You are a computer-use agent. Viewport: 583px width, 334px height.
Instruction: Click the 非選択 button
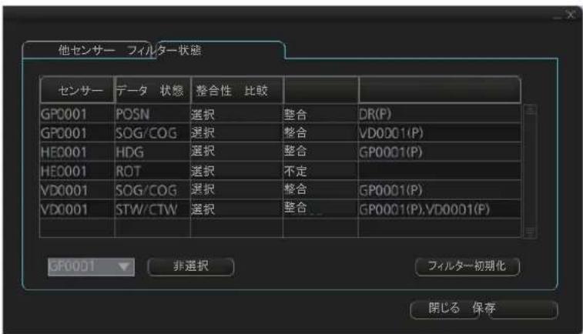click(x=191, y=266)
